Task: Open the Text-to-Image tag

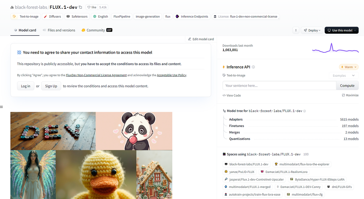Action: (x=26, y=16)
